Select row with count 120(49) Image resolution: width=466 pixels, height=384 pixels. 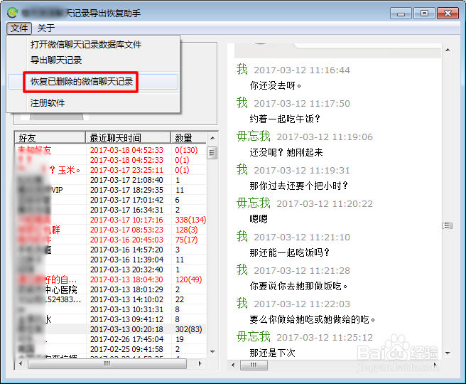pos(111,279)
